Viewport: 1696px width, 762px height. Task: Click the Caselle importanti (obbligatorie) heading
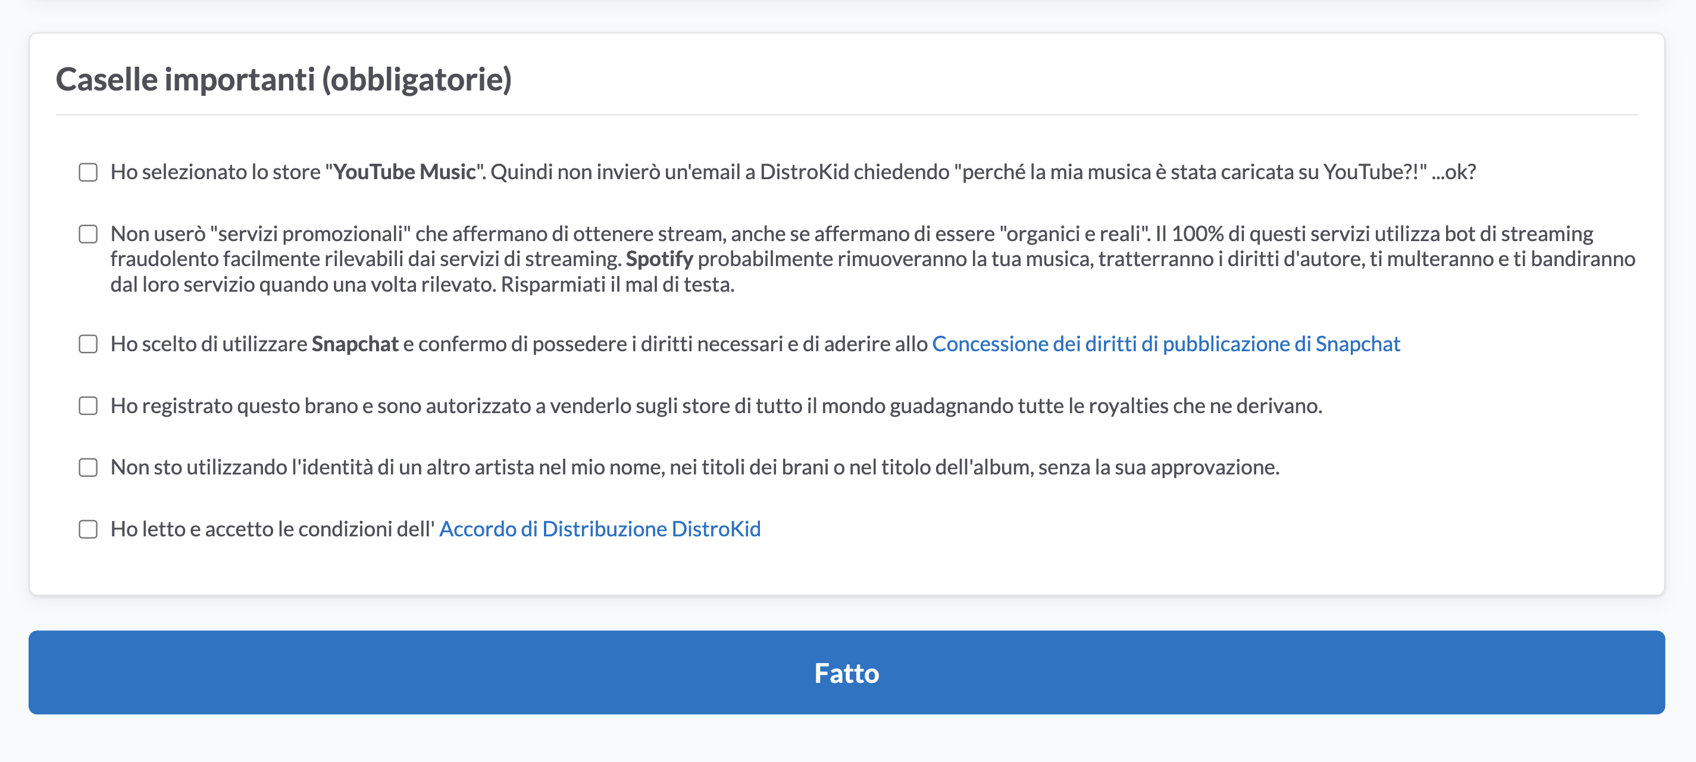(x=284, y=80)
